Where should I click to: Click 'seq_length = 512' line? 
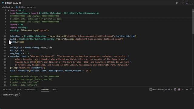click(x=19, y=53)
